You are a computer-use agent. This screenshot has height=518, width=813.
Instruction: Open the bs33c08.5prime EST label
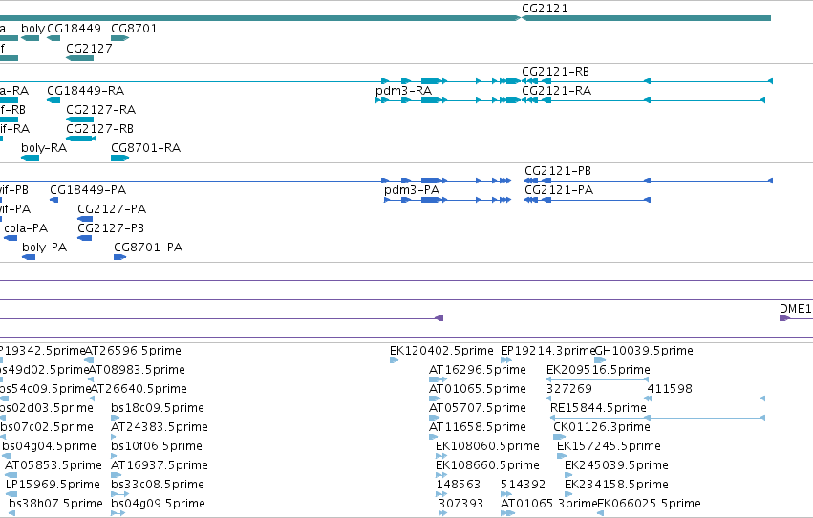(158, 485)
